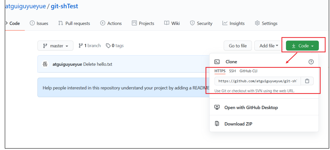The height and width of the screenshot is (150, 330).
Task: Click the HTTPS clone URL field
Action: click(x=257, y=81)
